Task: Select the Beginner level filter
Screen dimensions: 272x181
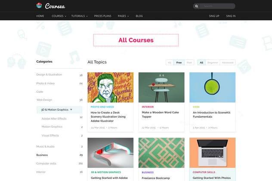Action: (x=213, y=62)
